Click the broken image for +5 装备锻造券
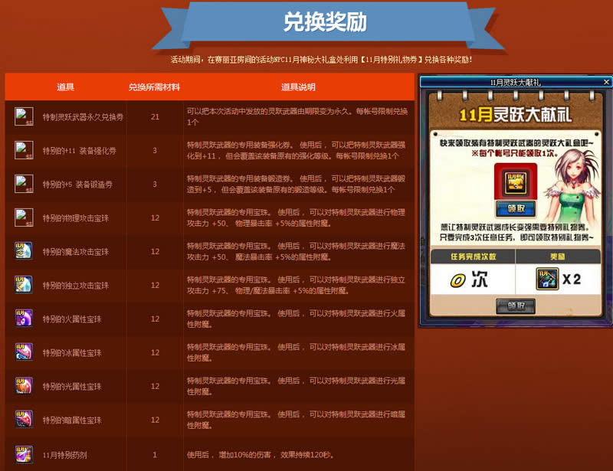The width and height of the screenshot is (613, 471). coord(24,183)
